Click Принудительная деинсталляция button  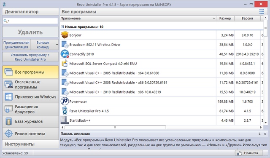pos(16,45)
